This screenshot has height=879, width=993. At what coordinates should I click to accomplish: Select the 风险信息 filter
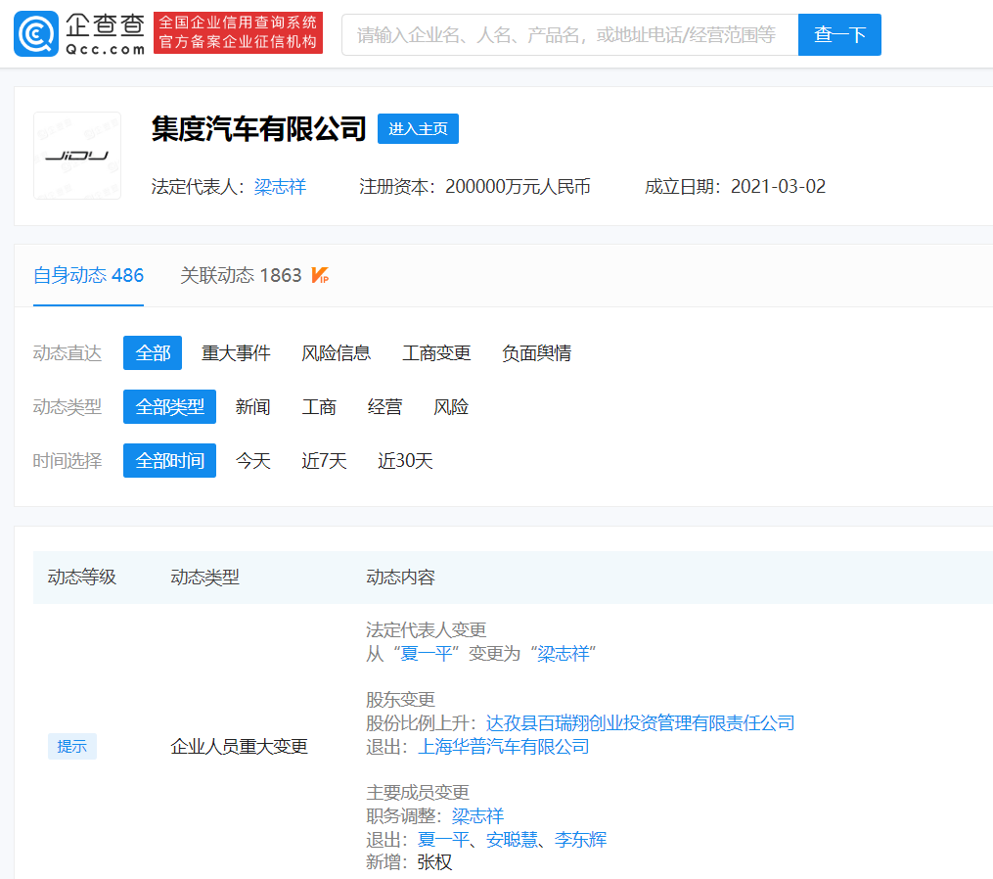pyautogui.click(x=337, y=352)
